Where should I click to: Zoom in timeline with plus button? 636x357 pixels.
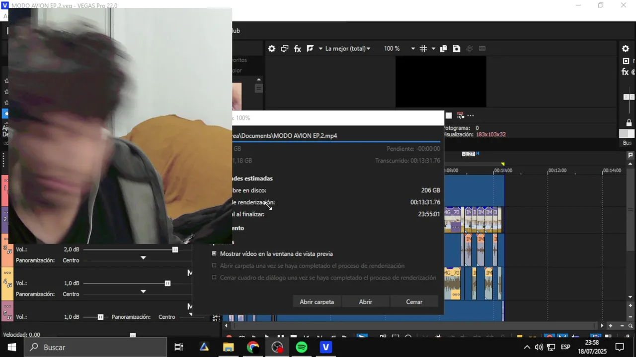(x=611, y=326)
